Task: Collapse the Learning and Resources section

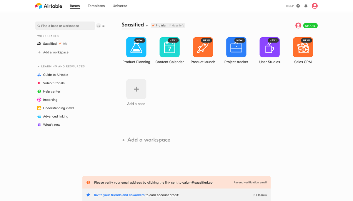Action: (39, 66)
